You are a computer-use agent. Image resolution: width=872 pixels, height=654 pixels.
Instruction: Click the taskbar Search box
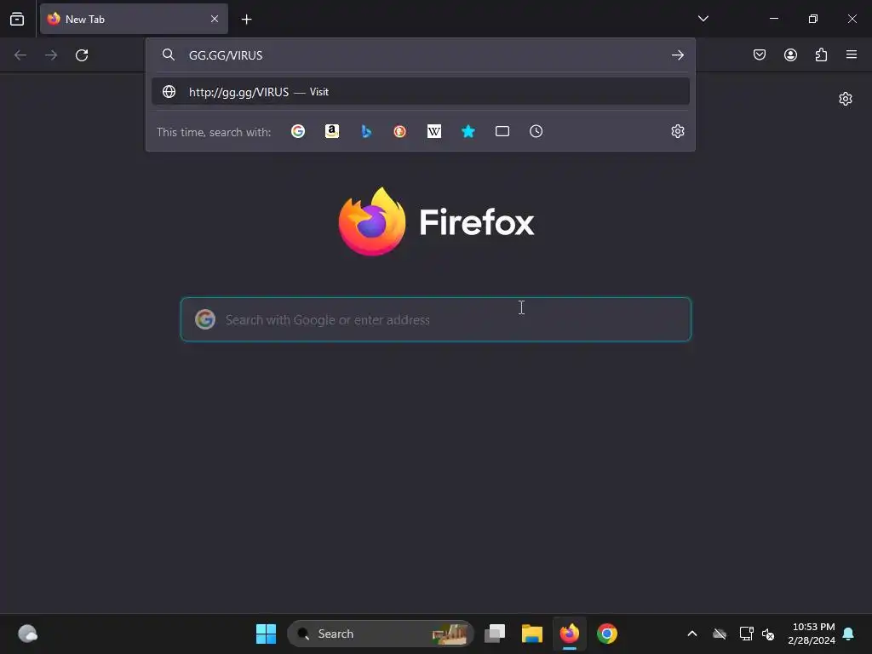point(381,634)
